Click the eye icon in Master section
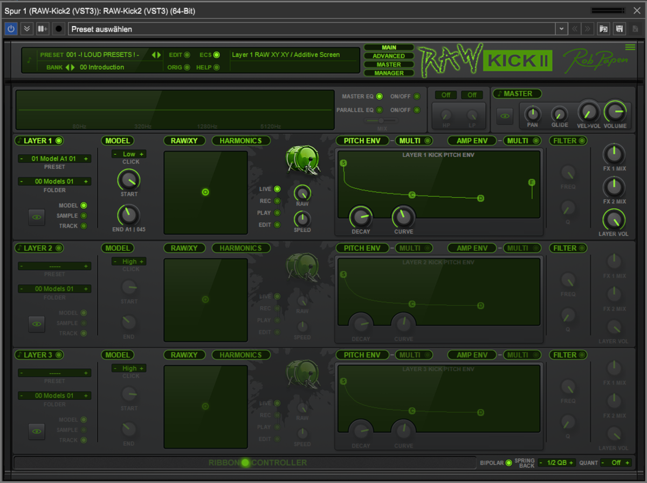Image resolution: width=647 pixels, height=483 pixels. [505, 115]
